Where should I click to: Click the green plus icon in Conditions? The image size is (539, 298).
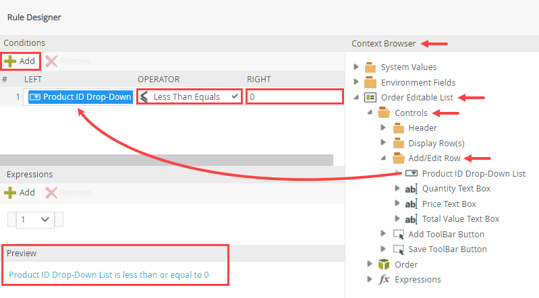pyautogui.click(x=10, y=61)
